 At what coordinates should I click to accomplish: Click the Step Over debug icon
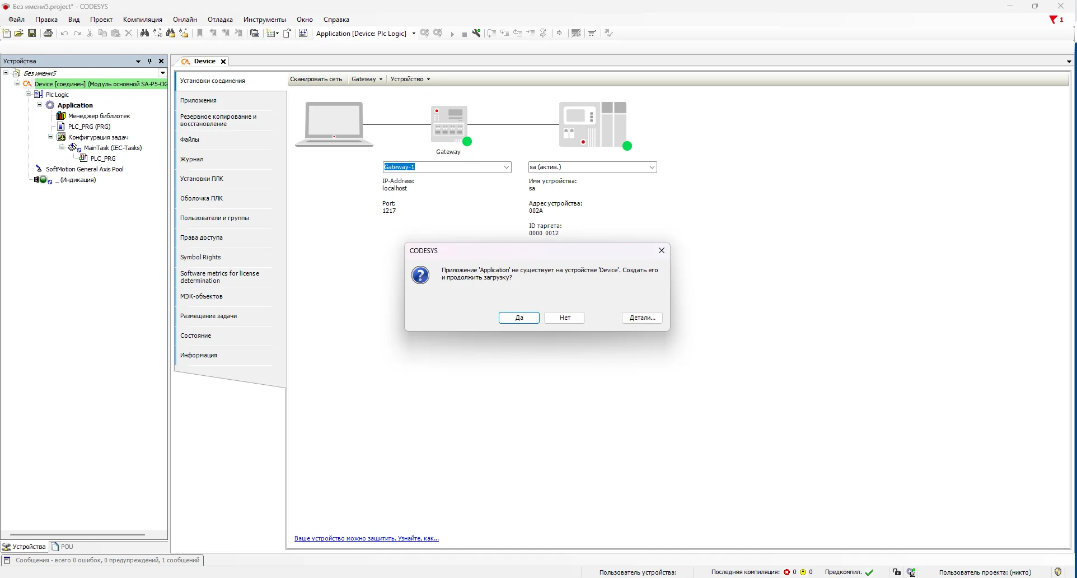[x=491, y=34]
